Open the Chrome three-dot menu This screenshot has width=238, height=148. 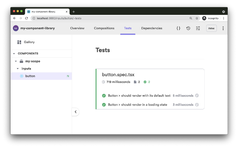[223, 18]
